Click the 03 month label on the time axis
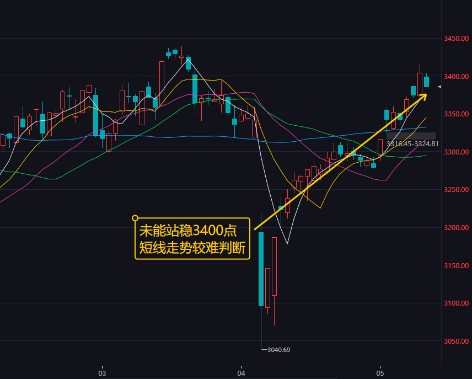The height and width of the screenshot is (379, 472). click(102, 373)
